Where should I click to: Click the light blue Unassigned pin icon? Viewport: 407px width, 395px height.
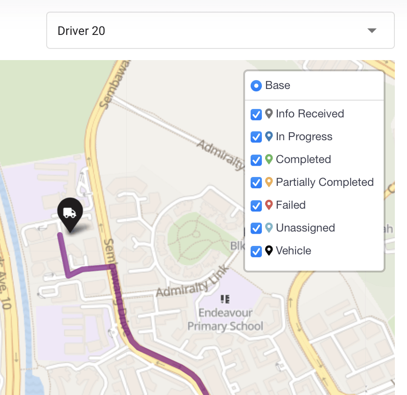269,228
